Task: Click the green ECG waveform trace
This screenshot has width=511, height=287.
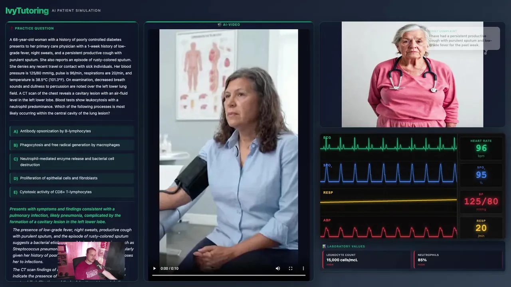Action: (x=388, y=144)
